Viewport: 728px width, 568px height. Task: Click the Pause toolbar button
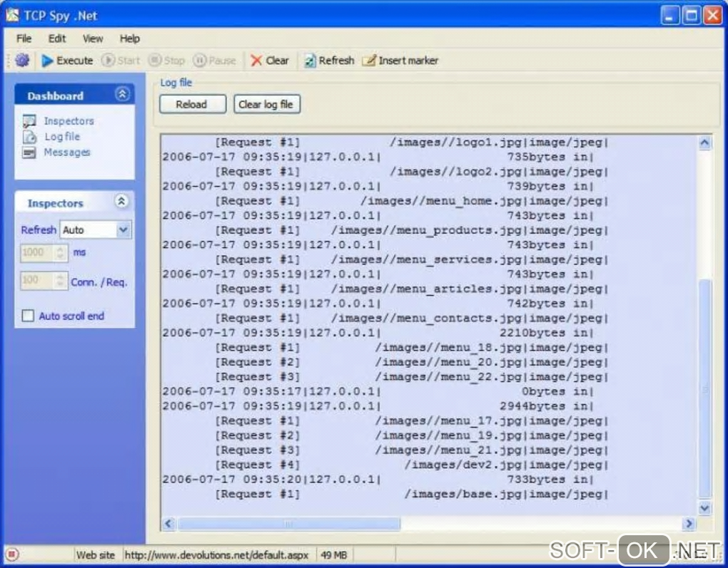tap(215, 61)
